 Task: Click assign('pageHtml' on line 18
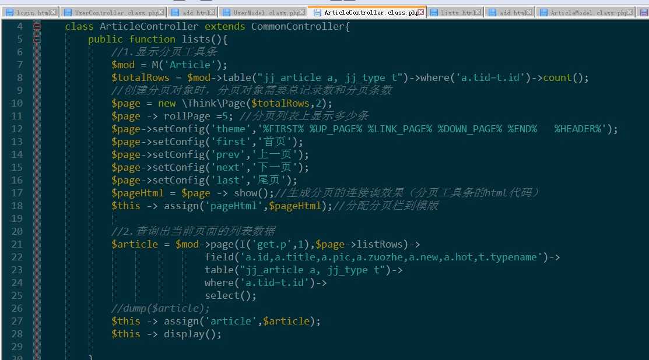[x=213, y=206]
